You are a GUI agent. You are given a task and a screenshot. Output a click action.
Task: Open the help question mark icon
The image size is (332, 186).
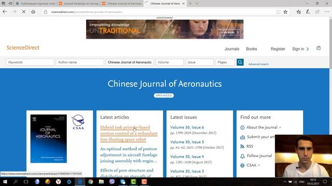point(319,48)
